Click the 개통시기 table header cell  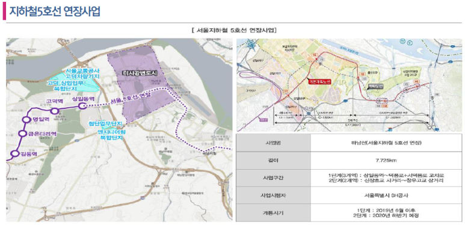tap(273, 212)
